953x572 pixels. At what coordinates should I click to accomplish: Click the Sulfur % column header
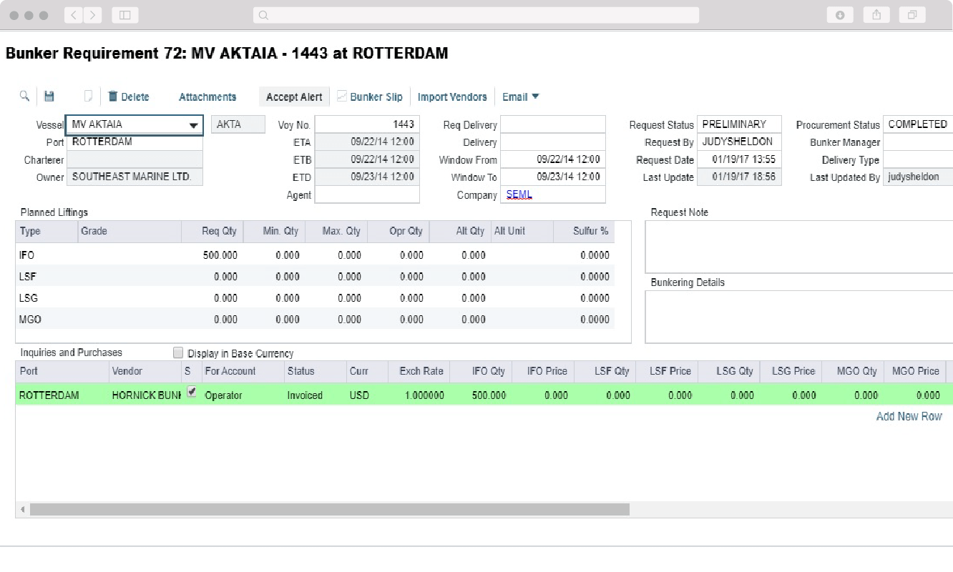[584, 231]
